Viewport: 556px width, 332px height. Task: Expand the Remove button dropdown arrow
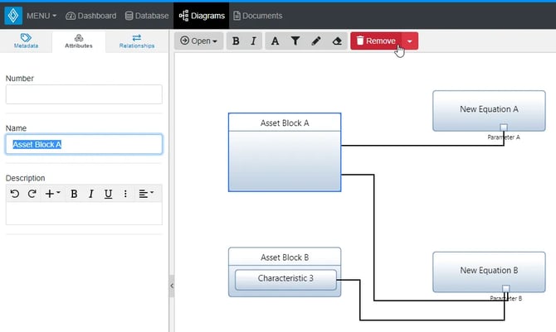pos(410,41)
